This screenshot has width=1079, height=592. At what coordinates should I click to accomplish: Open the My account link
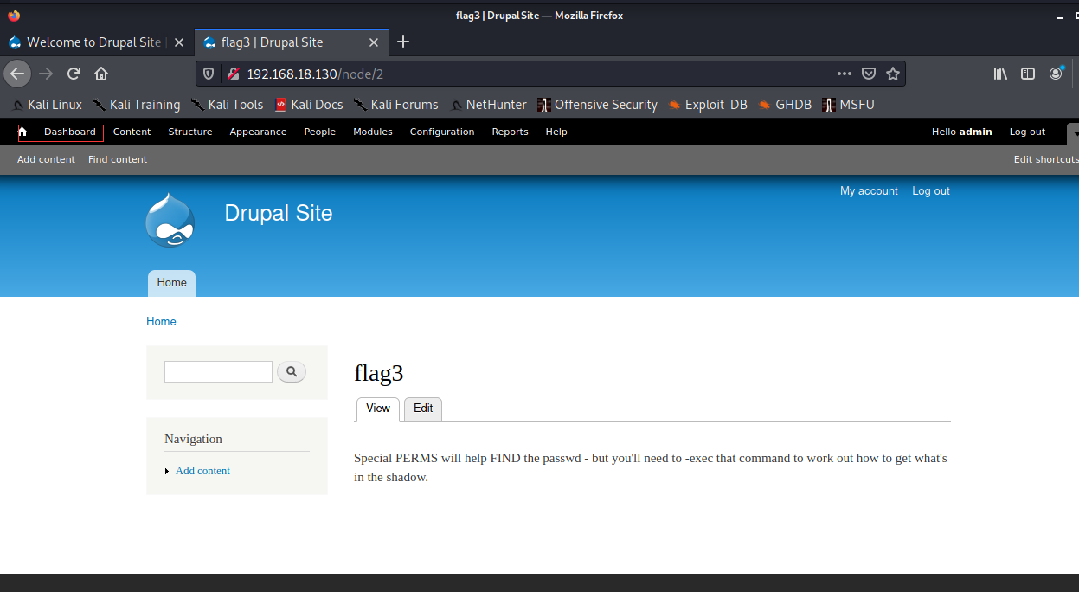(x=869, y=190)
